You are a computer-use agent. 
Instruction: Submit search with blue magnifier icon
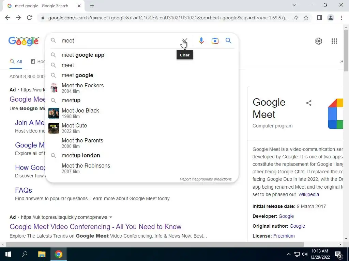click(228, 41)
